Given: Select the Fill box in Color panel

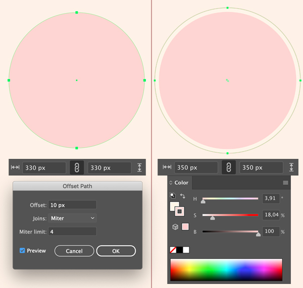Looking at the screenshot, I should coord(174,206).
